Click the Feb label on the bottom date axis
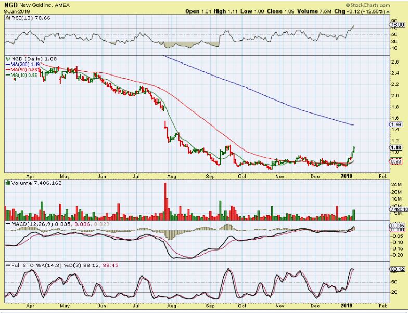Viewport: 408px width, 313px height. click(x=383, y=306)
